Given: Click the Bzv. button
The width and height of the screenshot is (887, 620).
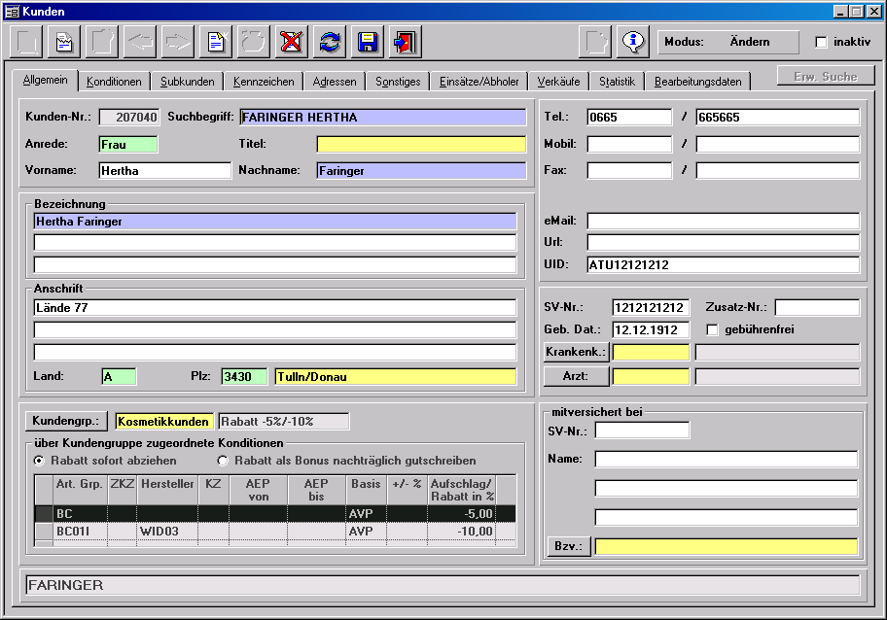Looking at the screenshot, I should [569, 546].
